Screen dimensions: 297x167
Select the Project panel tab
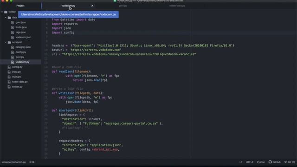(20, 6)
